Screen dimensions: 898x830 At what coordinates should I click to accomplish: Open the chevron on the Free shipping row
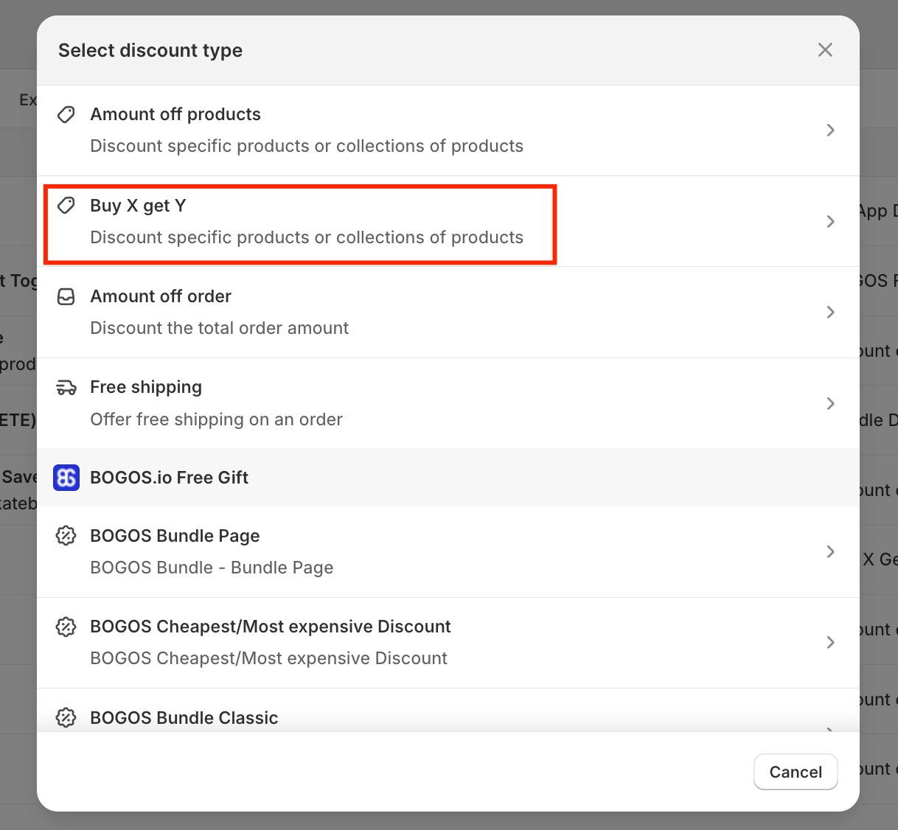pyautogui.click(x=830, y=403)
